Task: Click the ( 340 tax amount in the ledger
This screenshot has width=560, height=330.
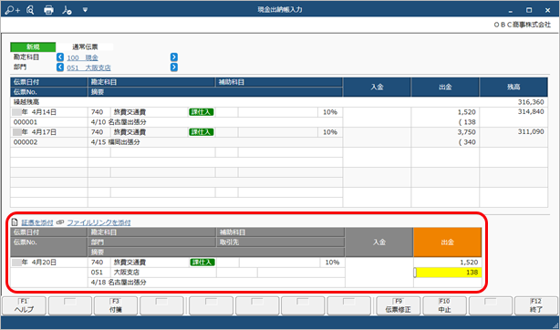Action: (x=467, y=142)
